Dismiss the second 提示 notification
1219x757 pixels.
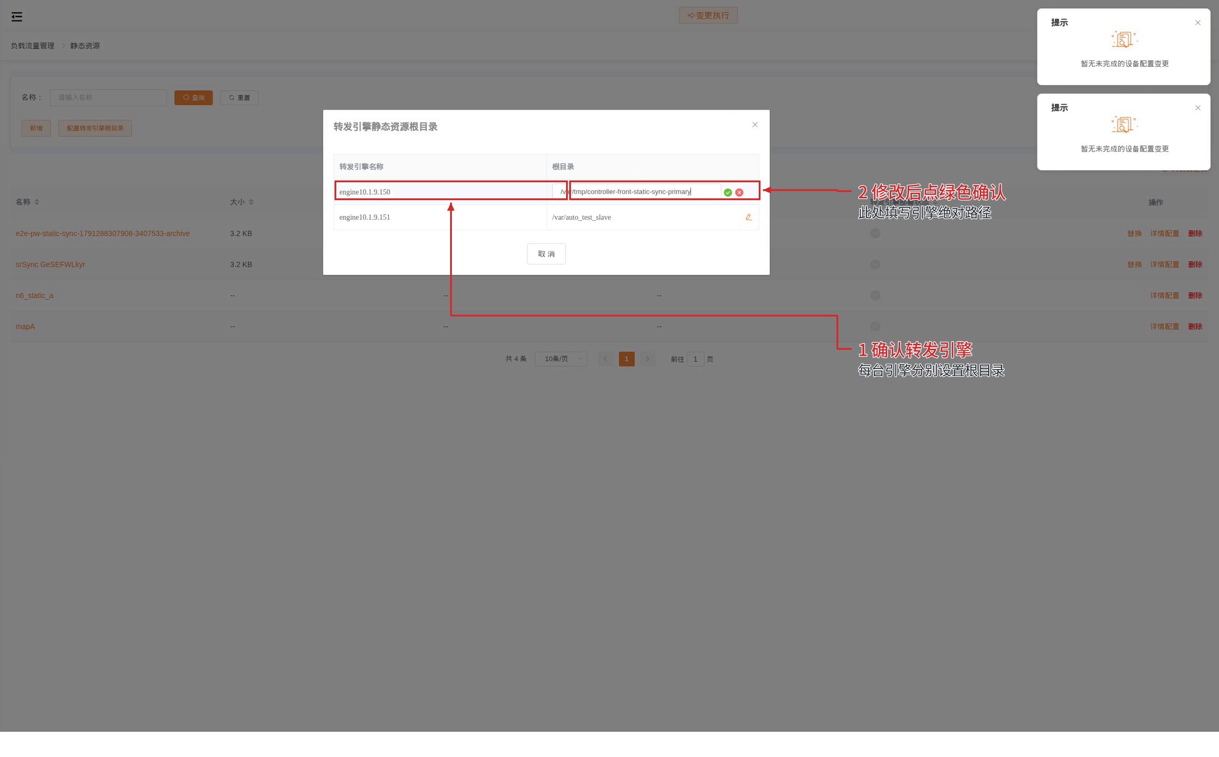1198,108
